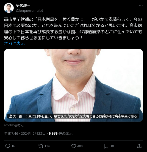The image size is (147, 152).
Task: Click the repost arrows icon
Action: (41, 146)
